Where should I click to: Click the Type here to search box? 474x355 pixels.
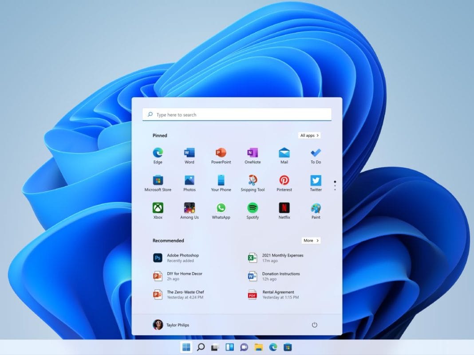point(237,115)
